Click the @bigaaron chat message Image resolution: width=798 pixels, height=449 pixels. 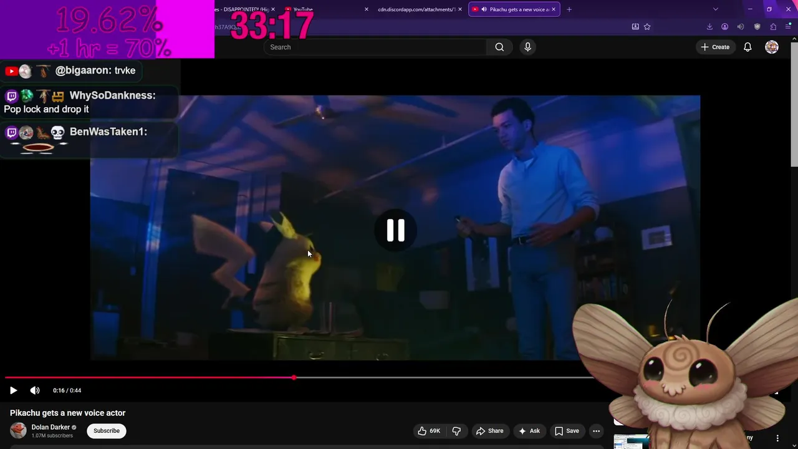pos(70,70)
